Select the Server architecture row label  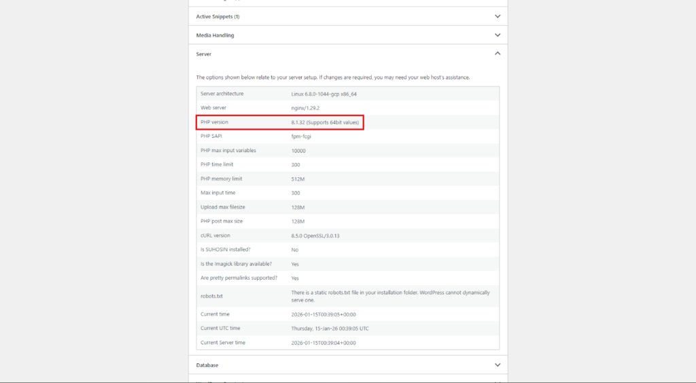pyautogui.click(x=222, y=94)
